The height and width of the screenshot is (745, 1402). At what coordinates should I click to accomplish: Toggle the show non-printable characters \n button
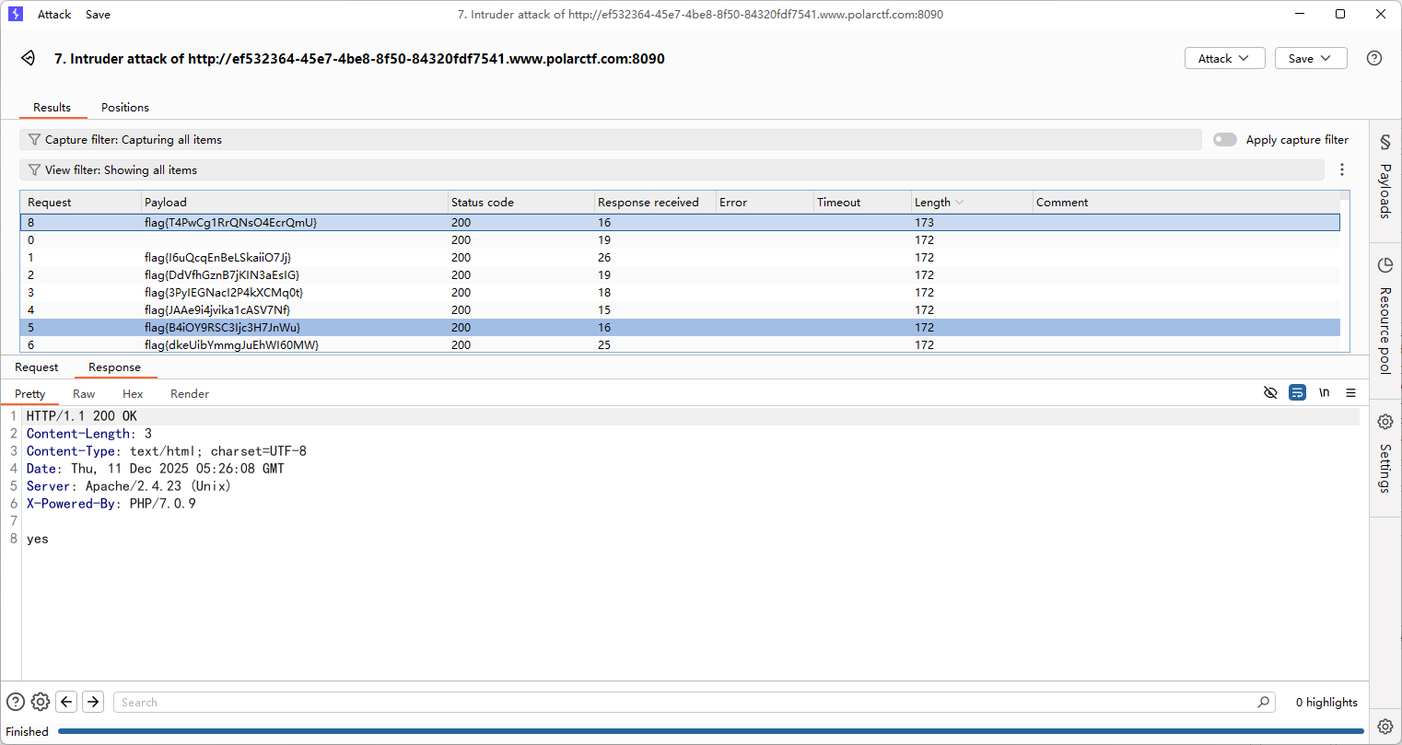pos(1324,393)
